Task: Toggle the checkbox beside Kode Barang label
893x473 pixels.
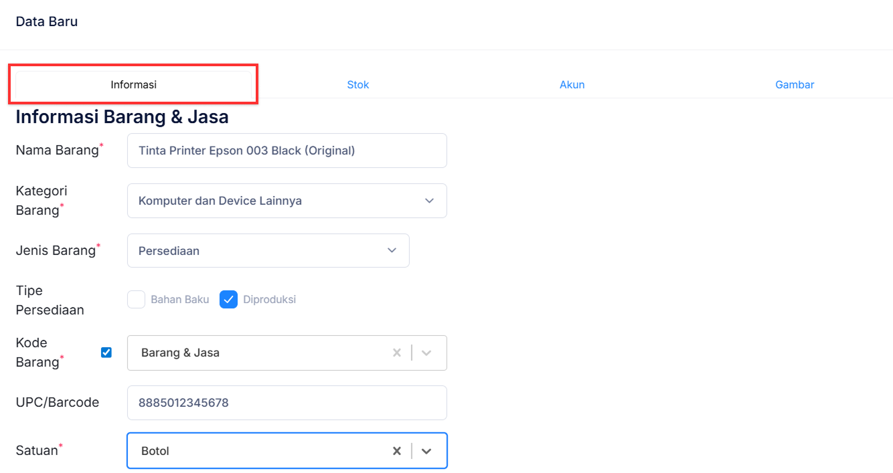Action: coord(106,353)
